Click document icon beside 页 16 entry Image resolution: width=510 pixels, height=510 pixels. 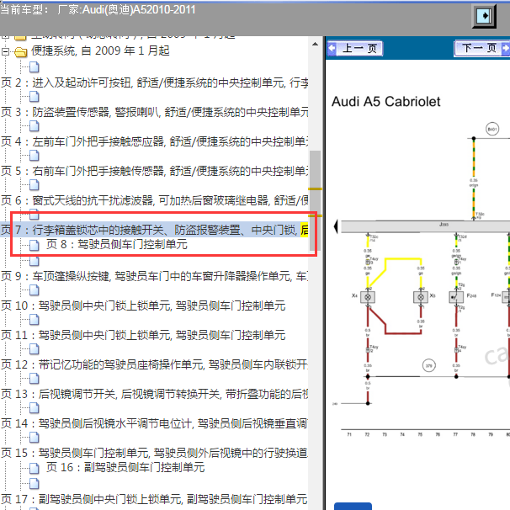[35, 469]
